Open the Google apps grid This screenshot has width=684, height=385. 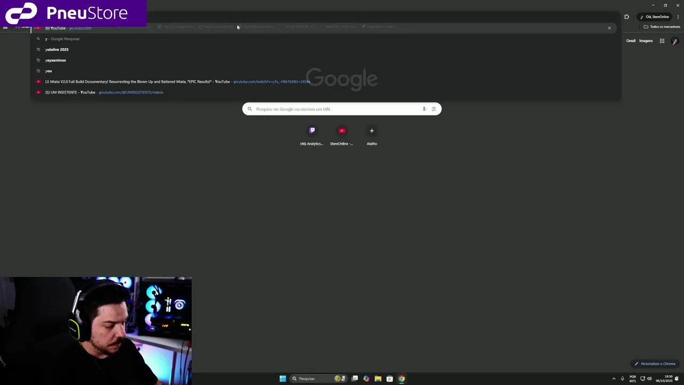pyautogui.click(x=662, y=41)
